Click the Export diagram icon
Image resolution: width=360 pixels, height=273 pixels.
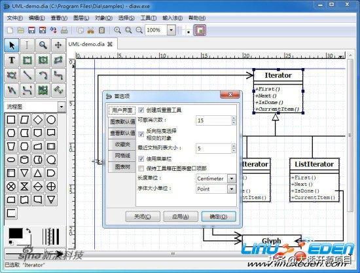coord(53,30)
